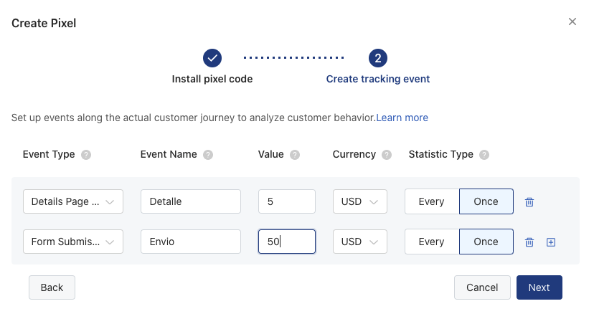
Task: Open USD currency dropdown in first row
Action: tap(360, 201)
